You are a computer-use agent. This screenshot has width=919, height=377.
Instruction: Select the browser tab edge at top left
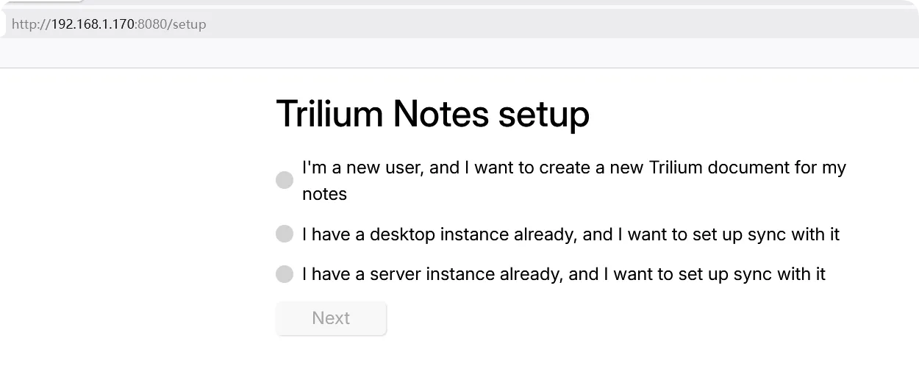(43, 2)
